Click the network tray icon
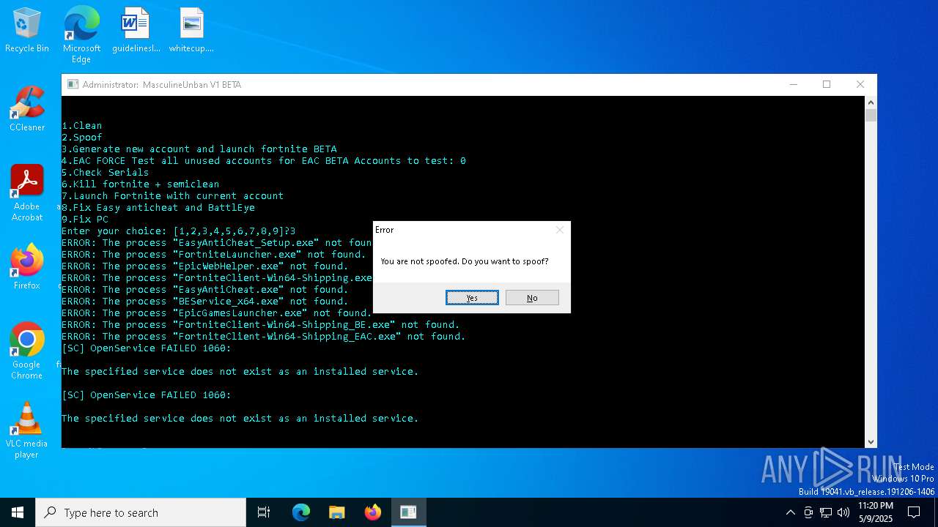This screenshot has width=938, height=527. click(826, 512)
